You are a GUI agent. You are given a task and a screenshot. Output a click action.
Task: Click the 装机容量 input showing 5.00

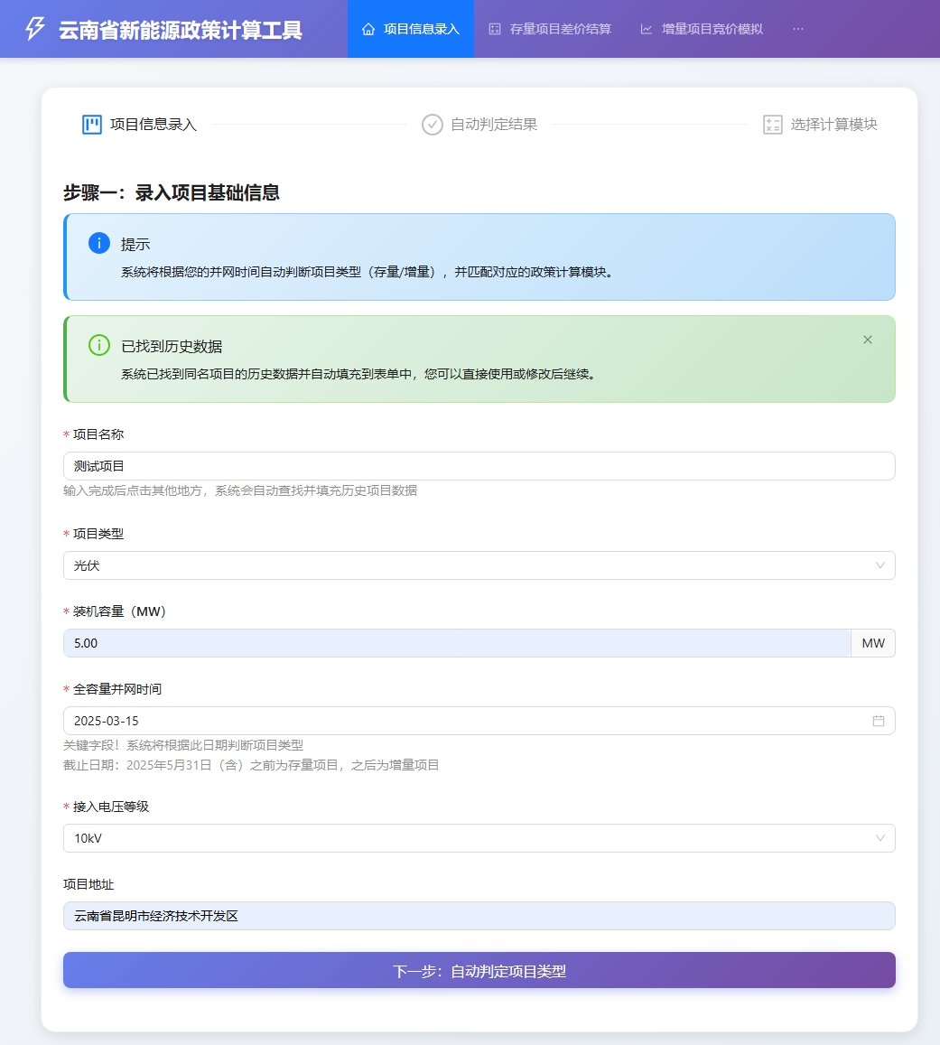(x=456, y=643)
